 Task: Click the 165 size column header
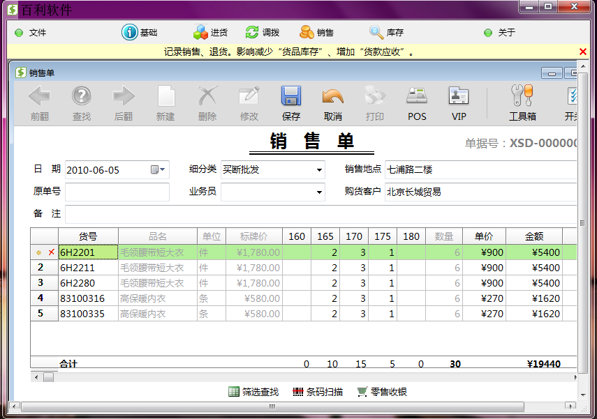point(325,236)
